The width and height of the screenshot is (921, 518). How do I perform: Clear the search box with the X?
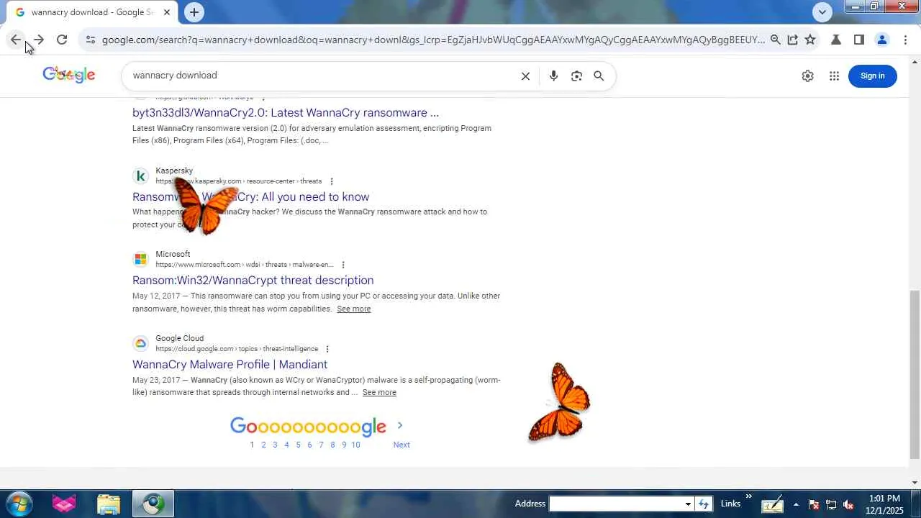(x=525, y=76)
